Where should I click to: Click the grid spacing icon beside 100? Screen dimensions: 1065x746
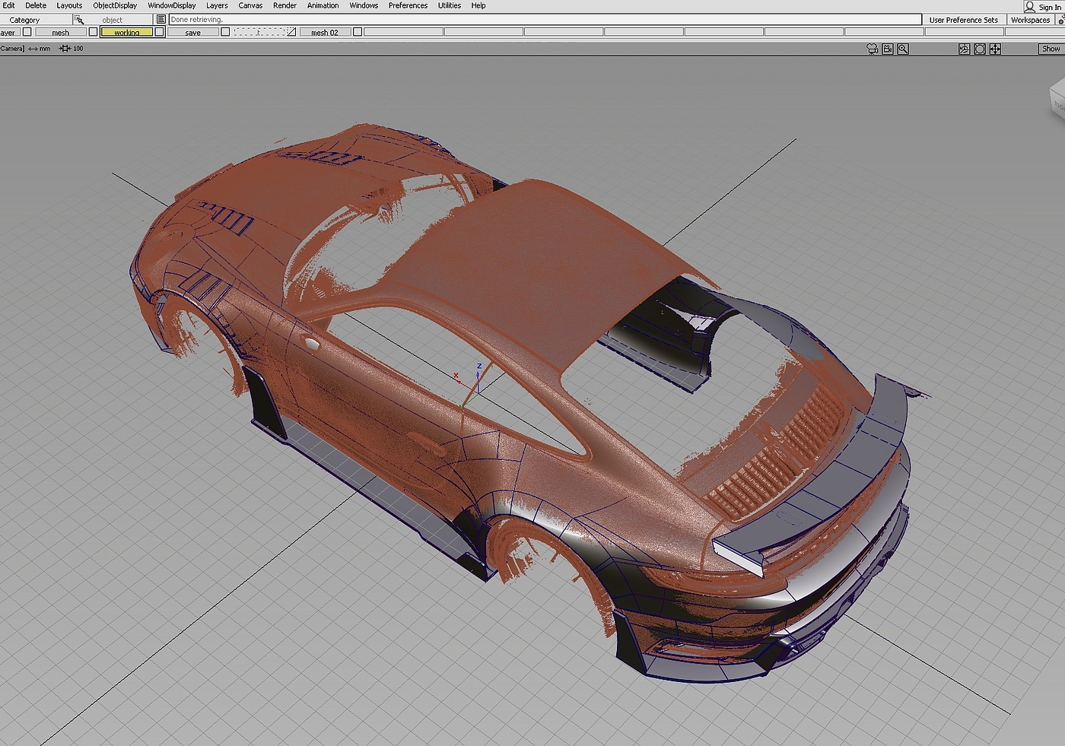[x=65, y=49]
